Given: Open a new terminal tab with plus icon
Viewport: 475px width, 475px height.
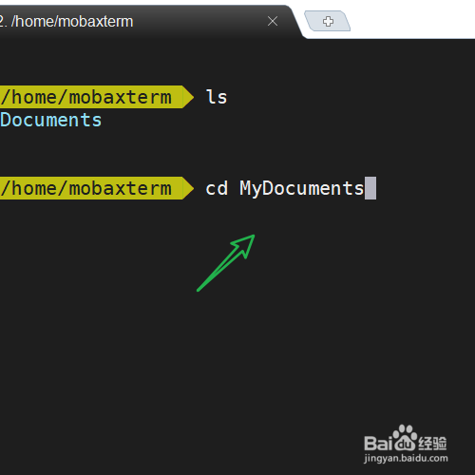Looking at the screenshot, I should tap(328, 21).
